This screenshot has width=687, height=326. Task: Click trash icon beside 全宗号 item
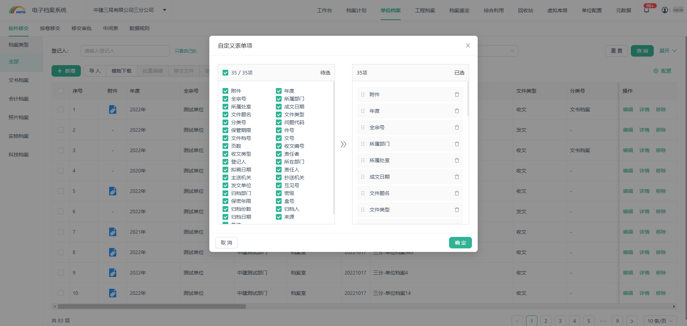click(x=457, y=127)
